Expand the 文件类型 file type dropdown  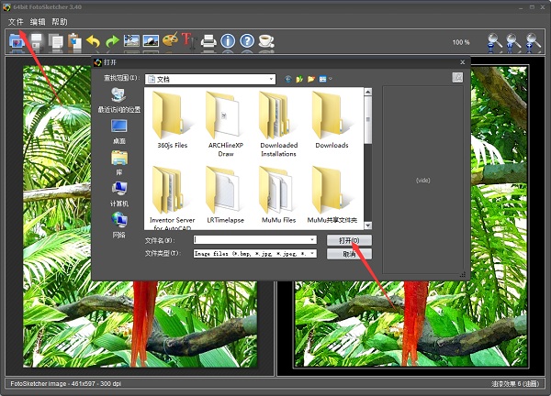pos(312,253)
